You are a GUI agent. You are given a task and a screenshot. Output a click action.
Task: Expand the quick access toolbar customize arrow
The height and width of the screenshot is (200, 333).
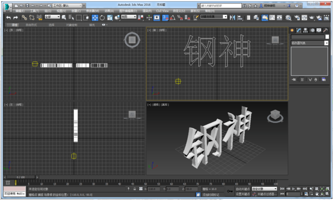(84, 6)
